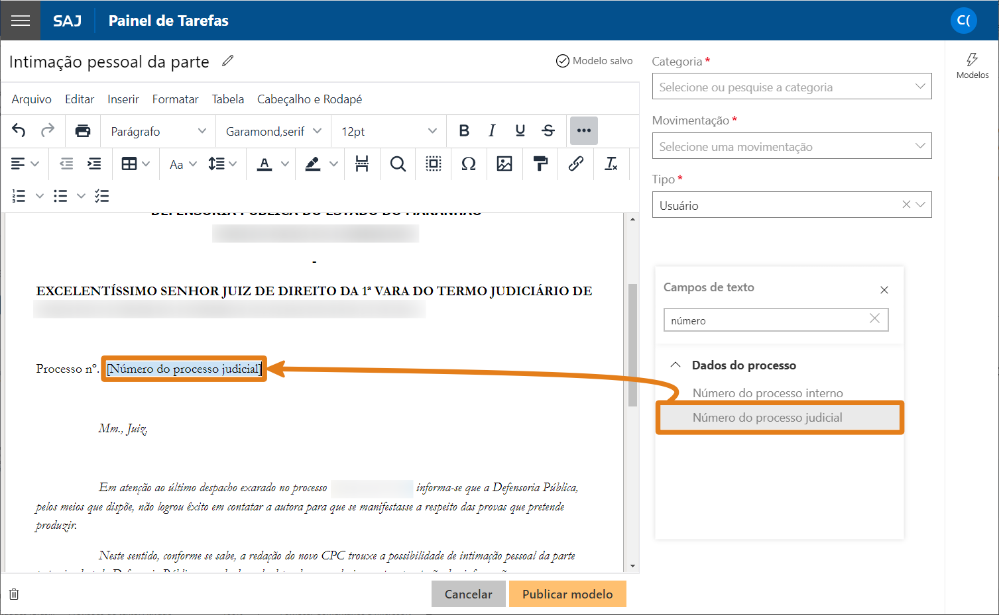Viewport: 999px width, 615px height.
Task: Collapse the Dados do processo group
Action: 676,365
